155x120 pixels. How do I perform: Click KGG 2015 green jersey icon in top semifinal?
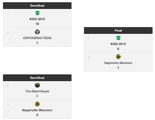37,13
